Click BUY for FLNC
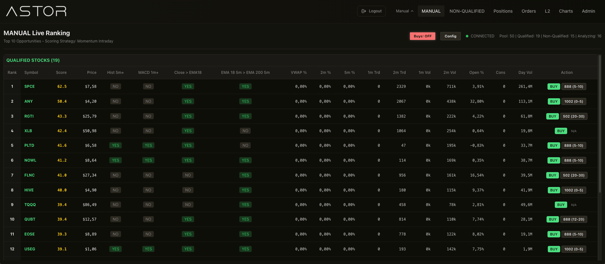This screenshot has height=264, width=605. pos(552,175)
